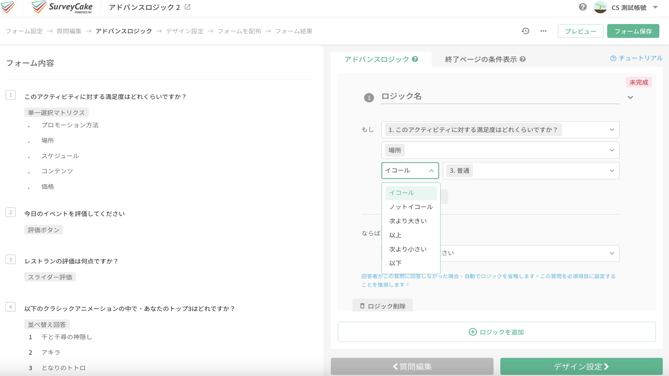Image resolution: width=669 pixels, height=376 pixels.
Task: Click the ロジック名 input field
Action: 500,96
